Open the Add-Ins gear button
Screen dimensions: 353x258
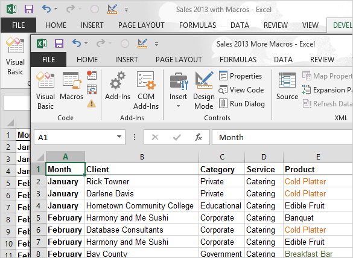pyautogui.click(x=118, y=86)
